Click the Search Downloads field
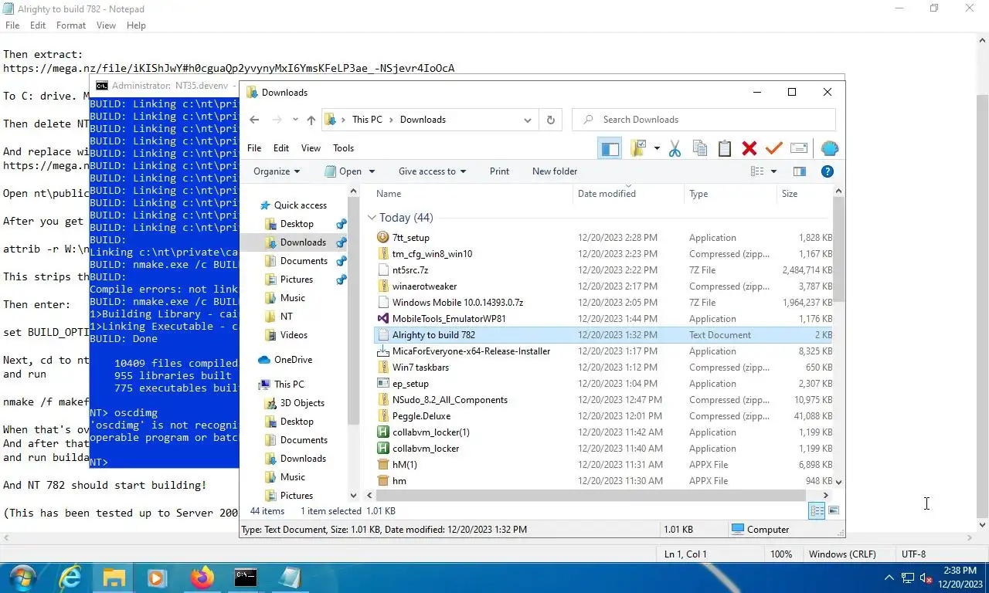Viewport: 989px width, 593px height. [704, 120]
